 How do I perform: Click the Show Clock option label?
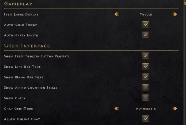tap(15, 98)
